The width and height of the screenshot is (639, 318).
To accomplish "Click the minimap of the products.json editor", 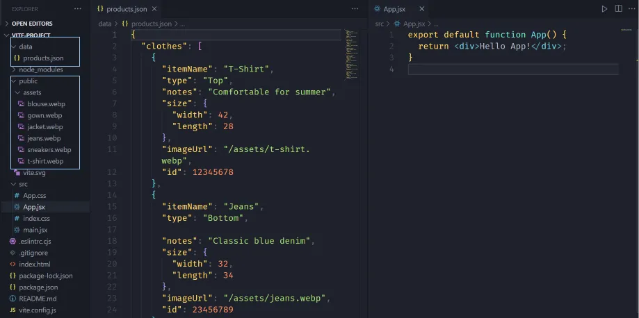I will [x=351, y=54].
